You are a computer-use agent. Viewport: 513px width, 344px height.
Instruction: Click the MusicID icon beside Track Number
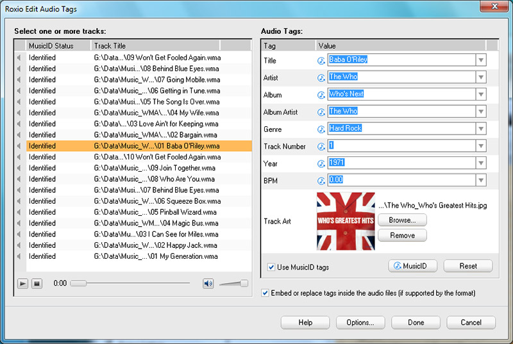(321, 146)
